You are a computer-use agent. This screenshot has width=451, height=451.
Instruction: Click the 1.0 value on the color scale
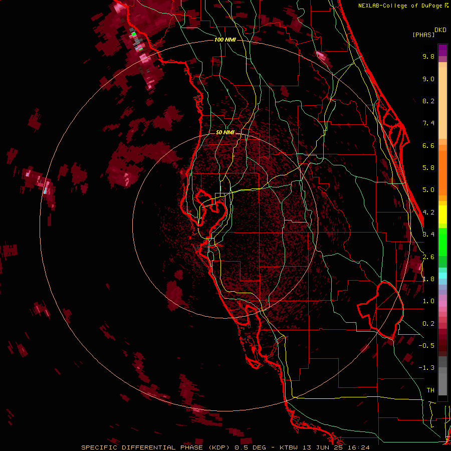coord(428,301)
